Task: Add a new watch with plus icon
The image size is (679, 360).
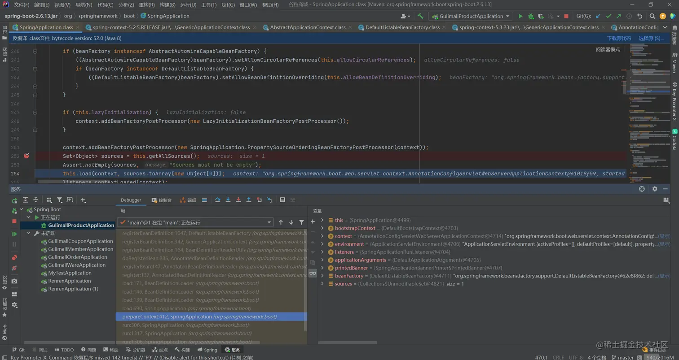Action: point(313,221)
